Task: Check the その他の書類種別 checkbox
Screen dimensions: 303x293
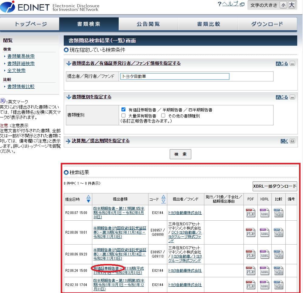Action: 163,116
